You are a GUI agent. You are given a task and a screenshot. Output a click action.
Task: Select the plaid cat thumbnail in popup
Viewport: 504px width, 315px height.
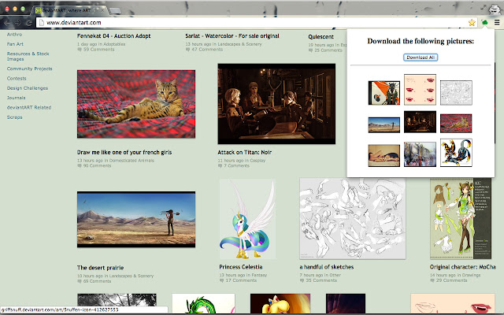456,123
